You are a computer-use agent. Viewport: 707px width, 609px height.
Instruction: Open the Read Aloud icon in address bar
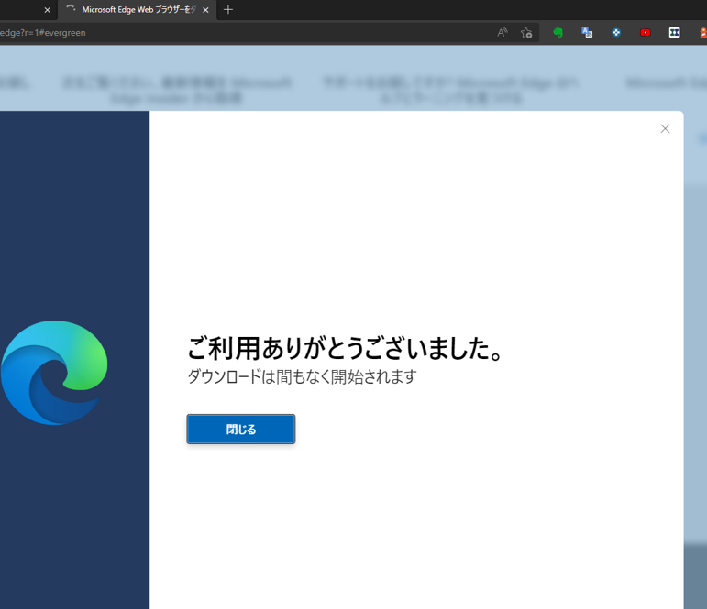(503, 32)
